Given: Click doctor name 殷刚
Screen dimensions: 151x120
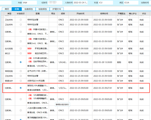Looking at the screenshot, I should point(119,62).
